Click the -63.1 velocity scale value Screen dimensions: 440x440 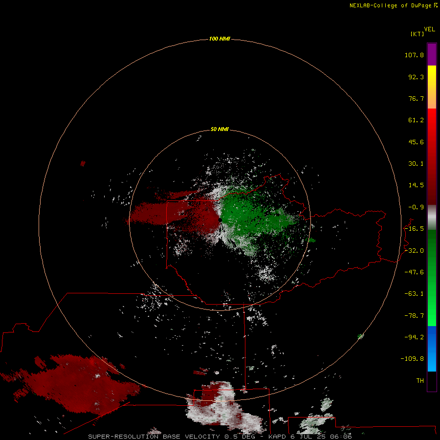414,294
